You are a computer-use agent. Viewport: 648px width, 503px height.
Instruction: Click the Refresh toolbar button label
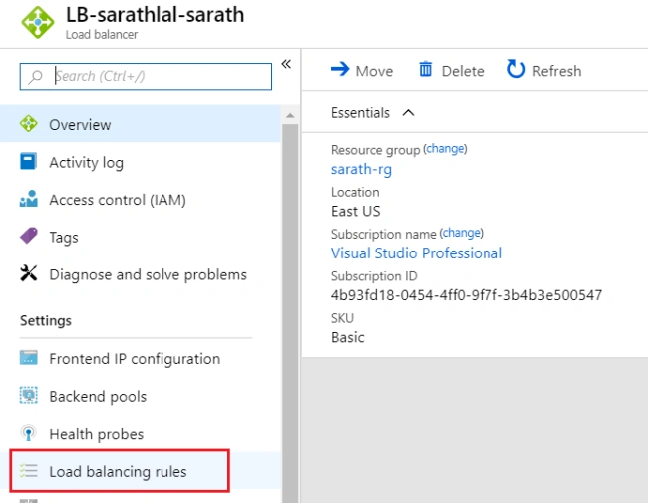556,71
